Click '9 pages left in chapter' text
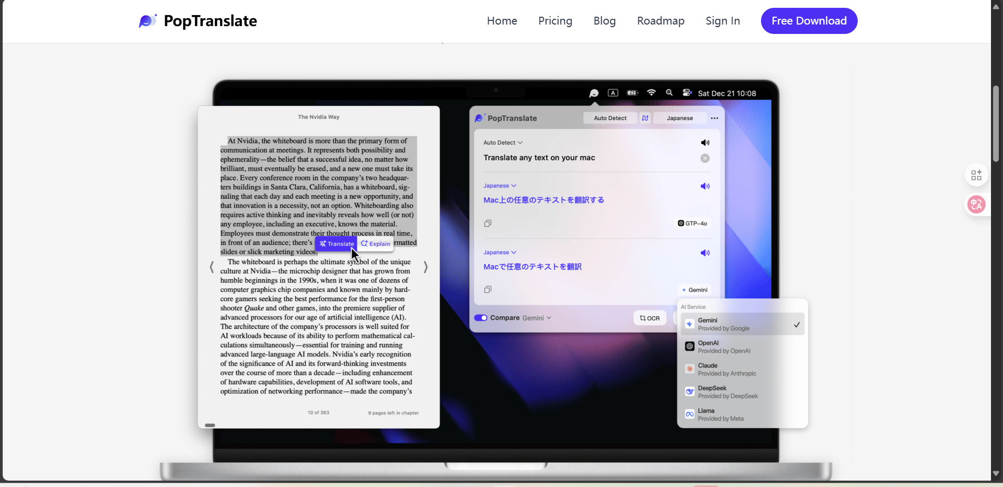 click(x=393, y=413)
